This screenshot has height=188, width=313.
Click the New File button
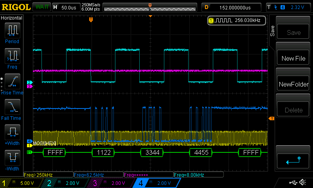tap(293, 58)
